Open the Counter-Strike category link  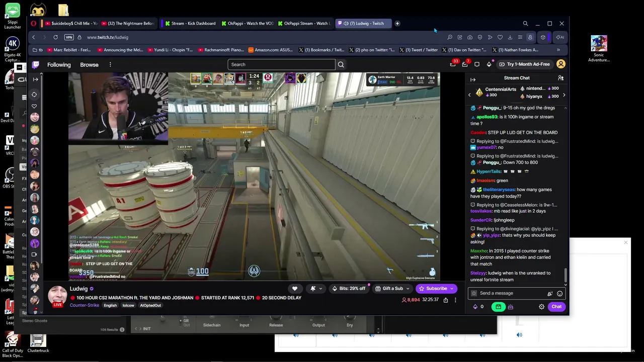tap(85, 305)
